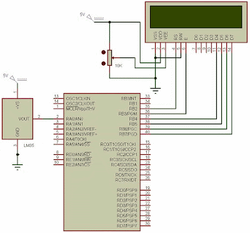Screen dimensions: 250x233
Task: Click the RC2/CCP1 pin label
Action: click(x=127, y=154)
